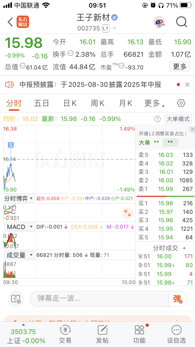This screenshot has height=347, width=195.
Task: Tap the blue S marker on chart
Action: click(11, 145)
